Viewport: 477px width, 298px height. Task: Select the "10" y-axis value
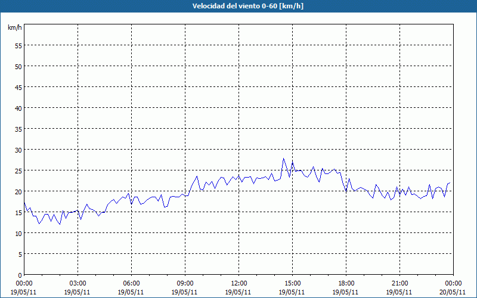[18, 233]
